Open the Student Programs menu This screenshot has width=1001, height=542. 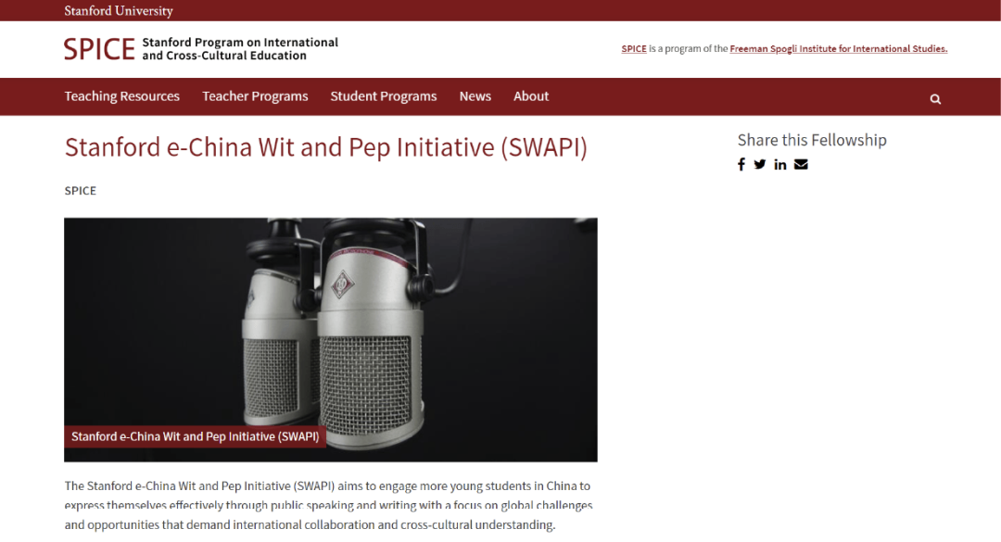(383, 96)
